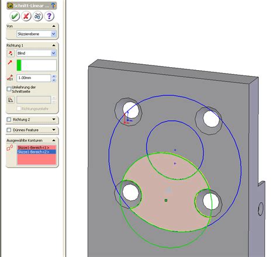Click the selected contours icon
This screenshot has width=277, height=257.
click(10, 148)
